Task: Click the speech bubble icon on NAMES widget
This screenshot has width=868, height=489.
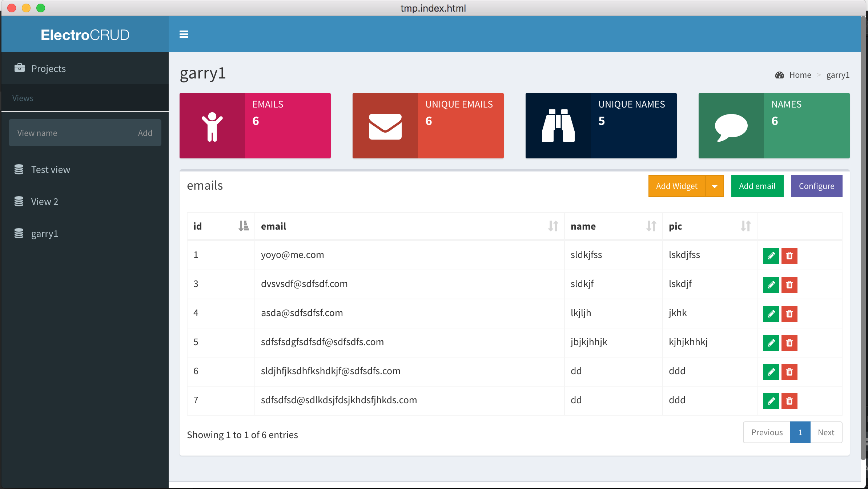Action: pyautogui.click(x=731, y=128)
